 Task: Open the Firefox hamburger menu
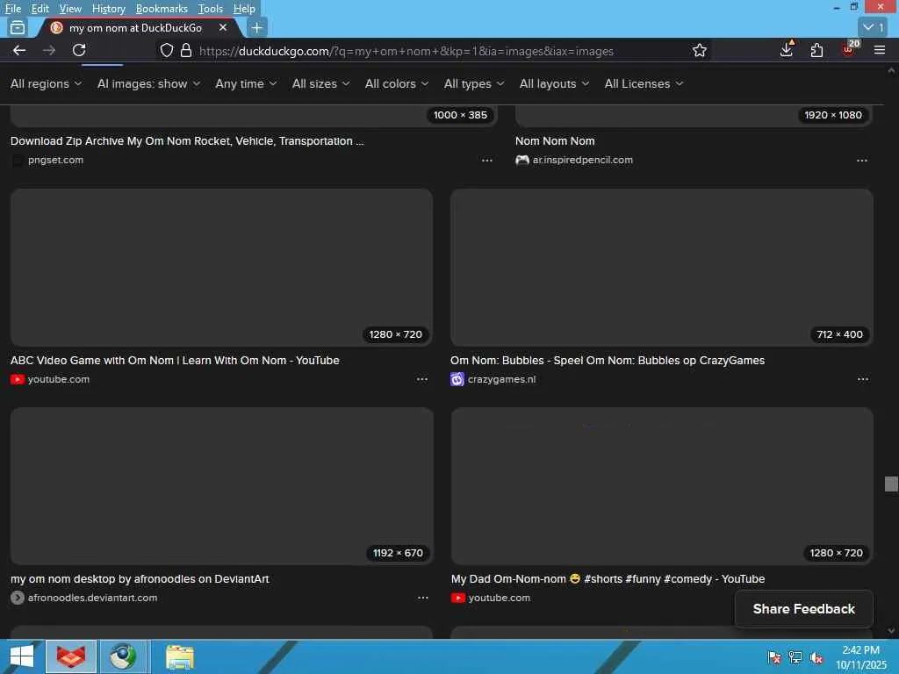click(x=880, y=50)
